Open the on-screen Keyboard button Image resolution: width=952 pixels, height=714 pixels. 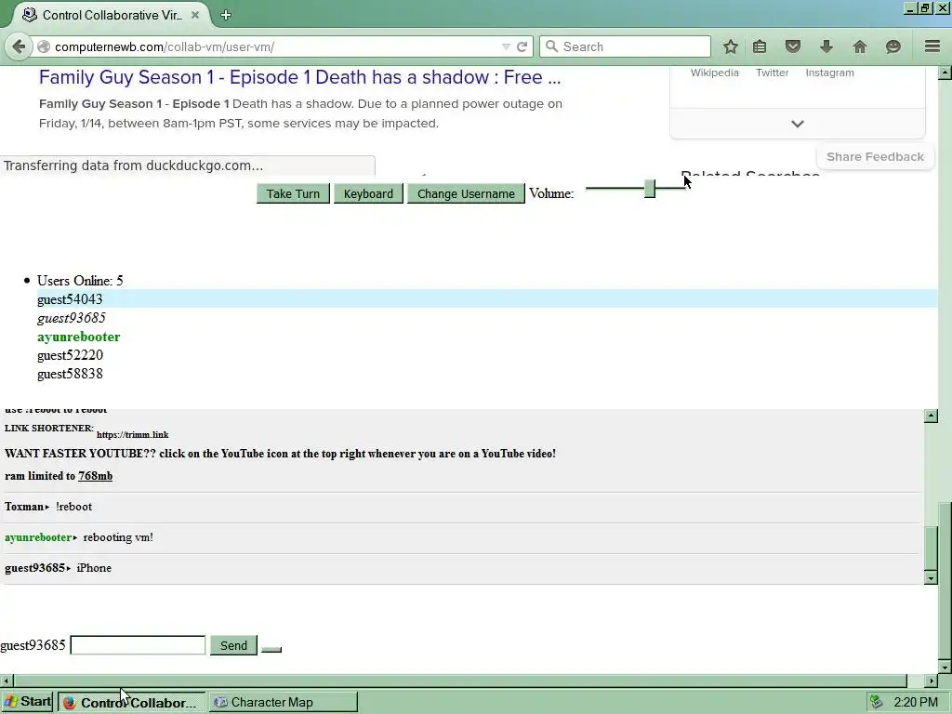(368, 193)
